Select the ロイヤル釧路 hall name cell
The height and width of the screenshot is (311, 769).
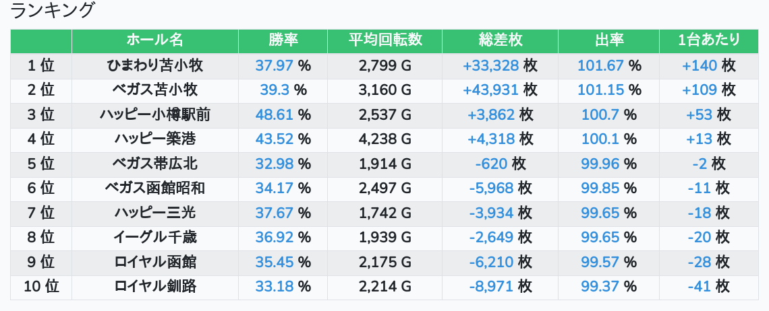pyautogui.click(x=154, y=287)
